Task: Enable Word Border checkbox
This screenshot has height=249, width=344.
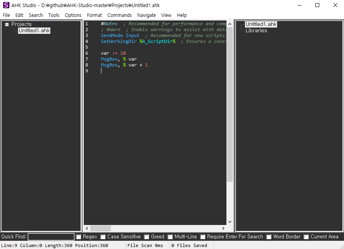Action: coord(269,237)
